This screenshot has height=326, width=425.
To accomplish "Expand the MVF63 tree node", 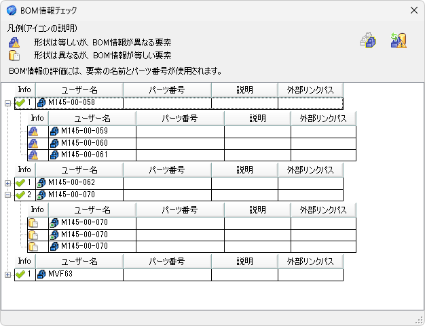I will coord(8,274).
